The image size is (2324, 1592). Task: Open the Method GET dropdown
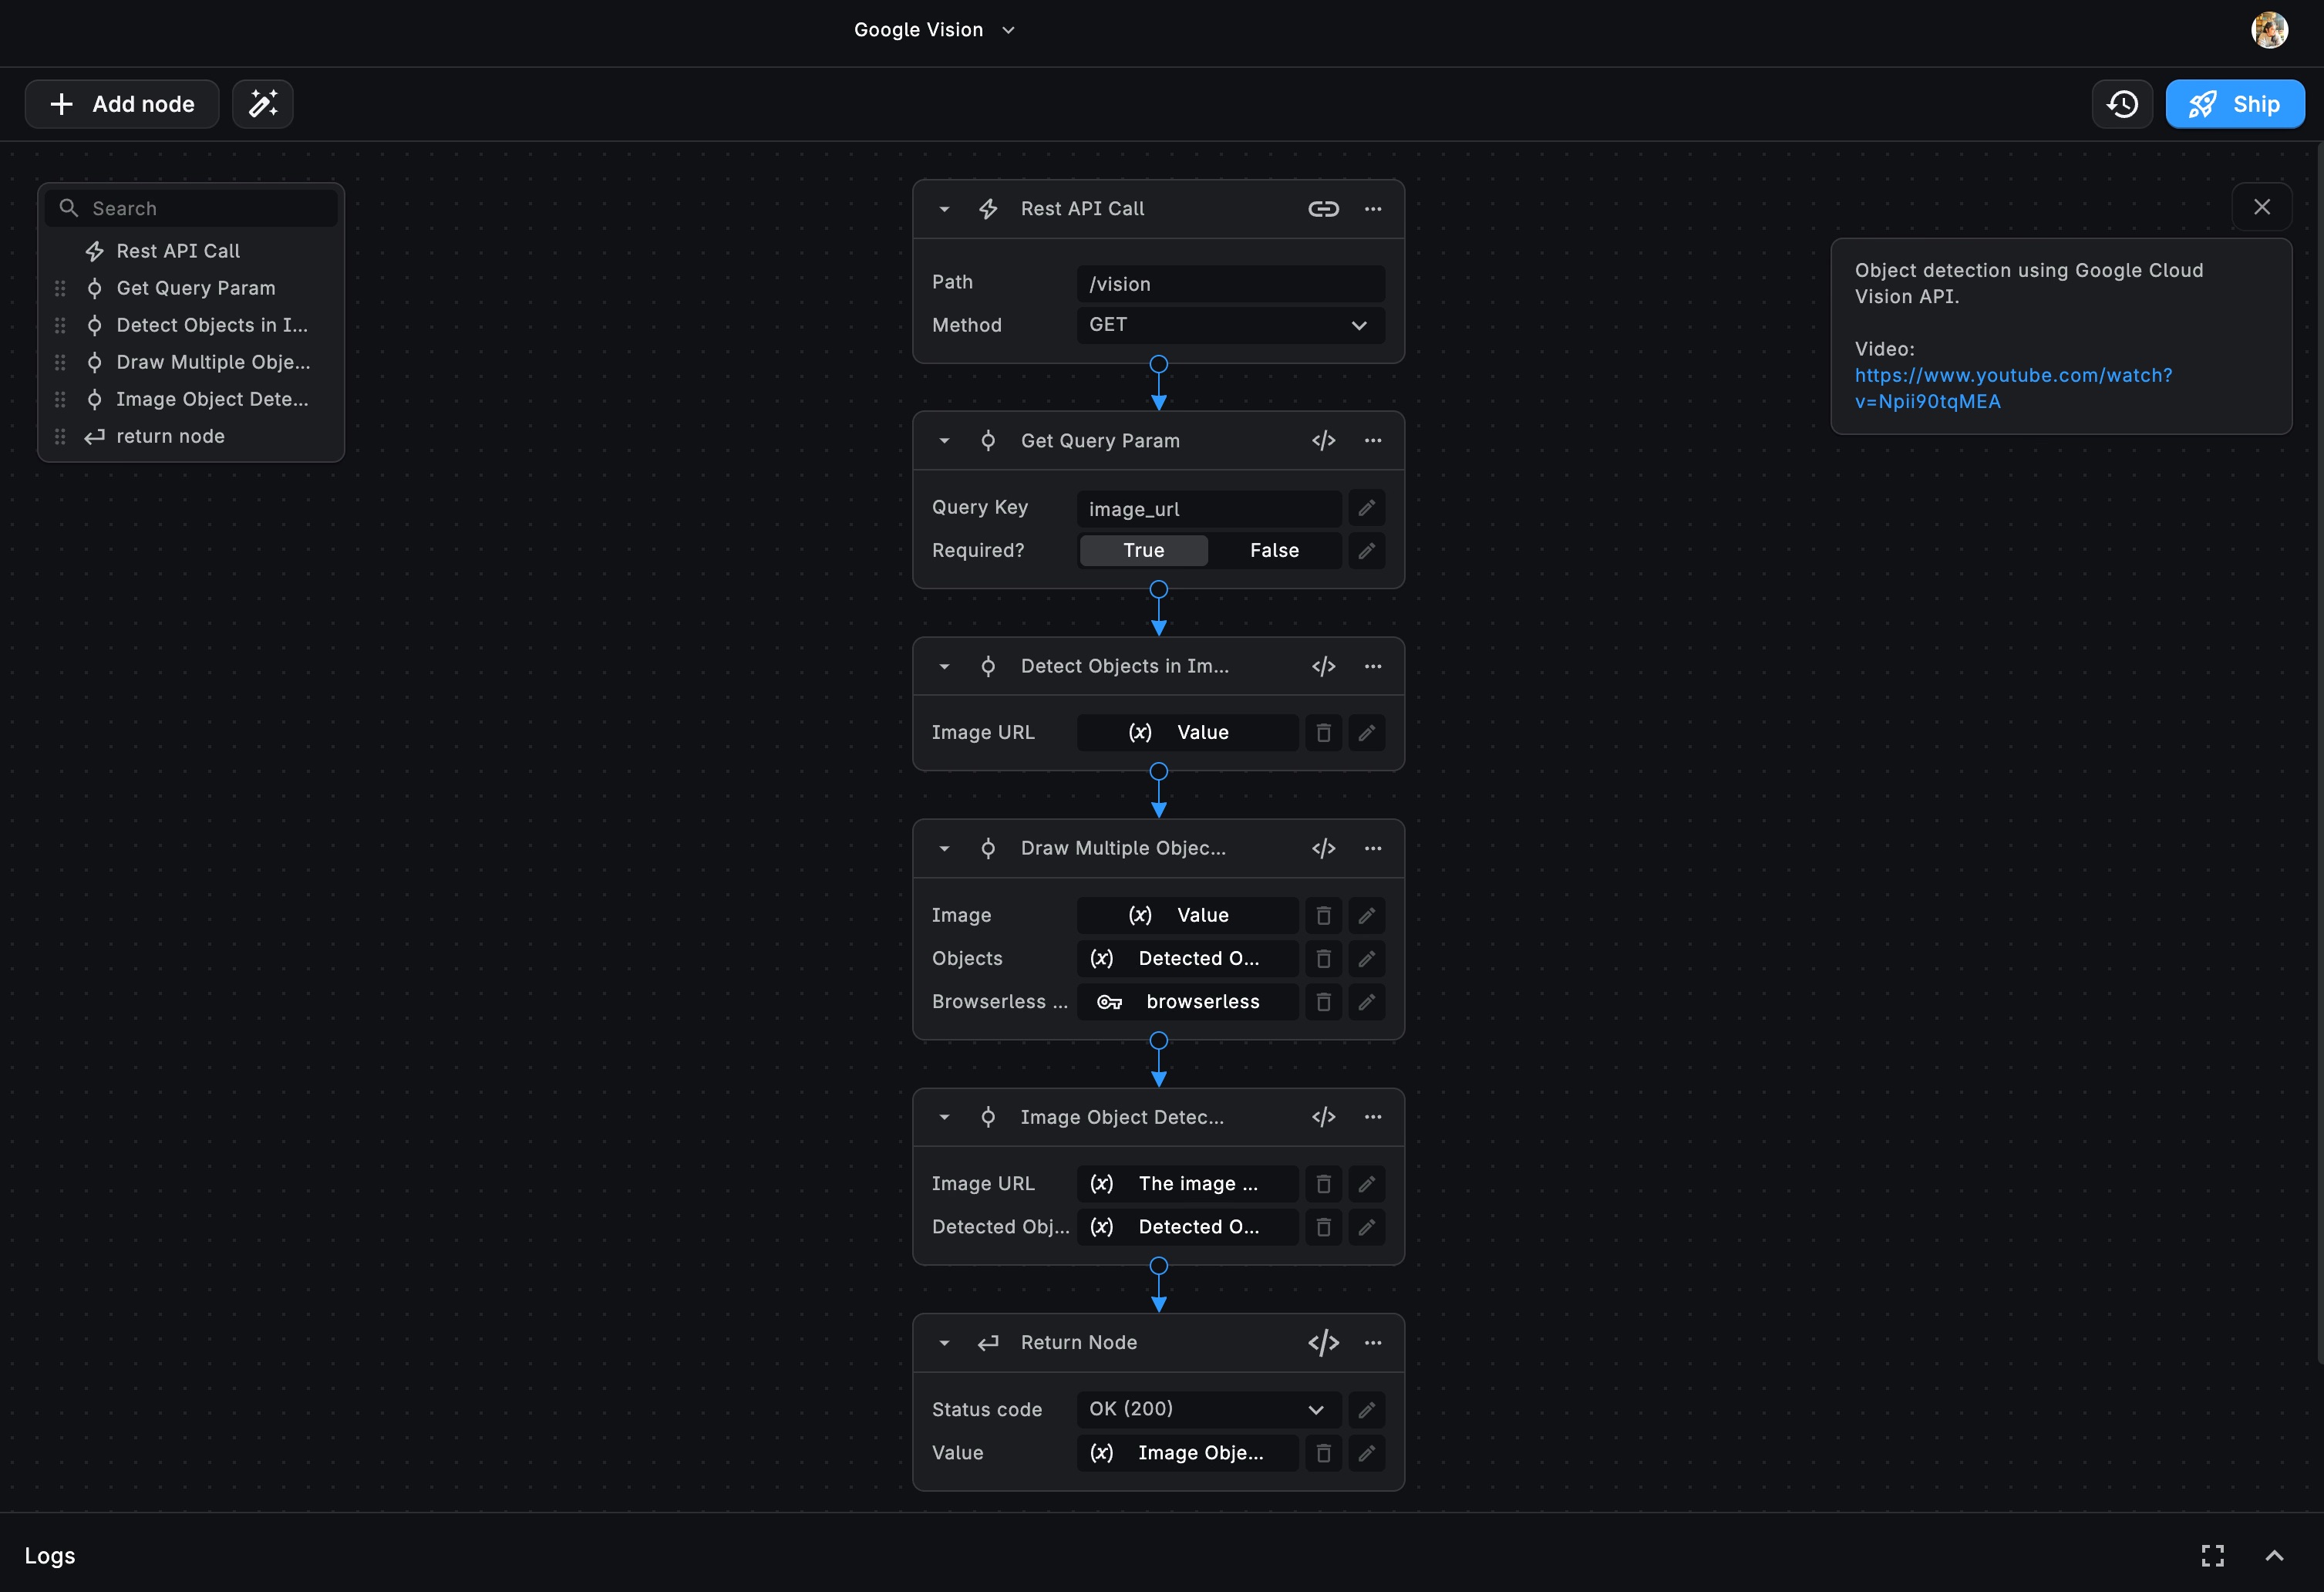click(1230, 325)
